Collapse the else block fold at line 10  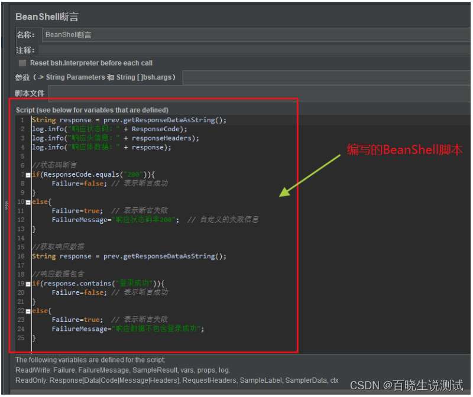[27, 201]
